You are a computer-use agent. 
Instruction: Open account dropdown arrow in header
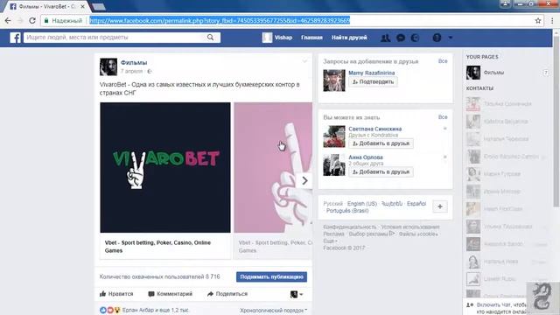pyautogui.click(x=451, y=38)
